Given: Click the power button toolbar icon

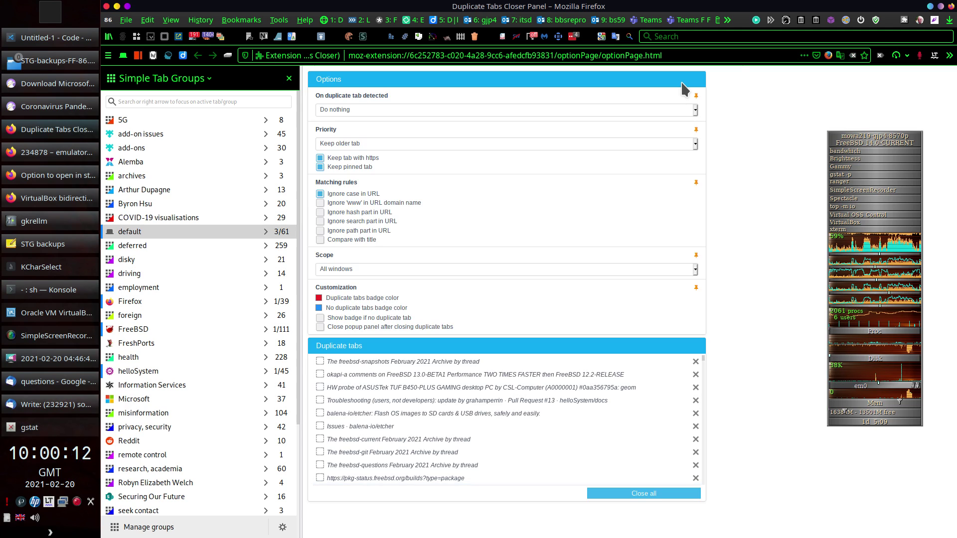Looking at the screenshot, I should click(x=861, y=20).
